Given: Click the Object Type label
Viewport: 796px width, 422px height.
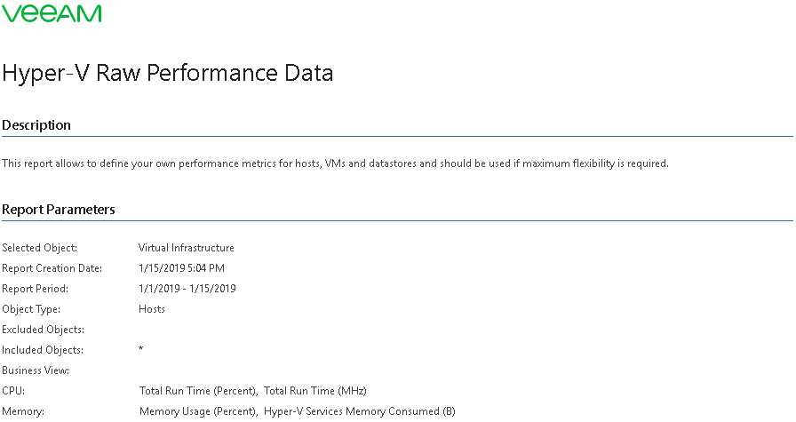Looking at the screenshot, I should click(31, 309).
